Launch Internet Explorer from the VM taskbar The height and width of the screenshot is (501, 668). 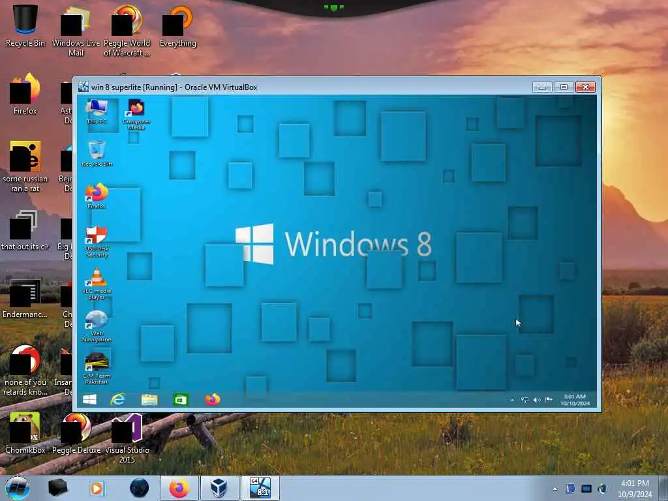coord(117,400)
